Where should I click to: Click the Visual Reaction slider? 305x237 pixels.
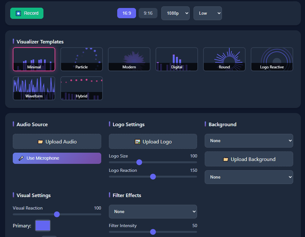click(x=57, y=214)
